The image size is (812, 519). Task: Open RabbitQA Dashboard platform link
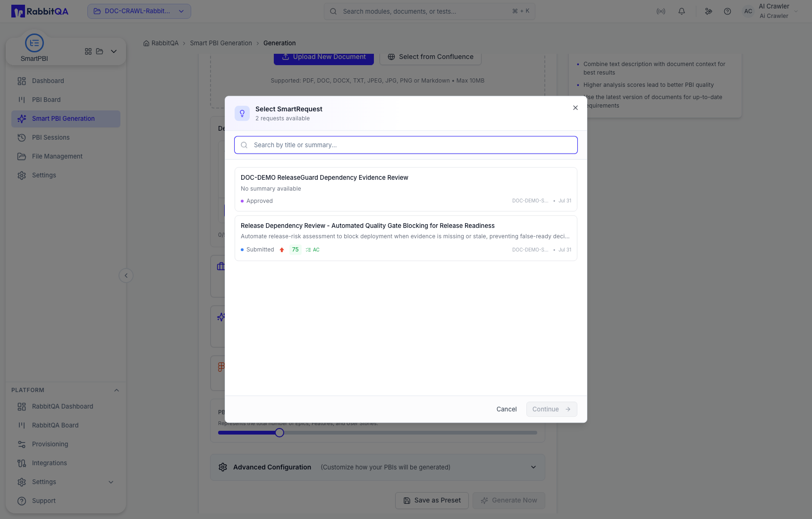(66, 407)
